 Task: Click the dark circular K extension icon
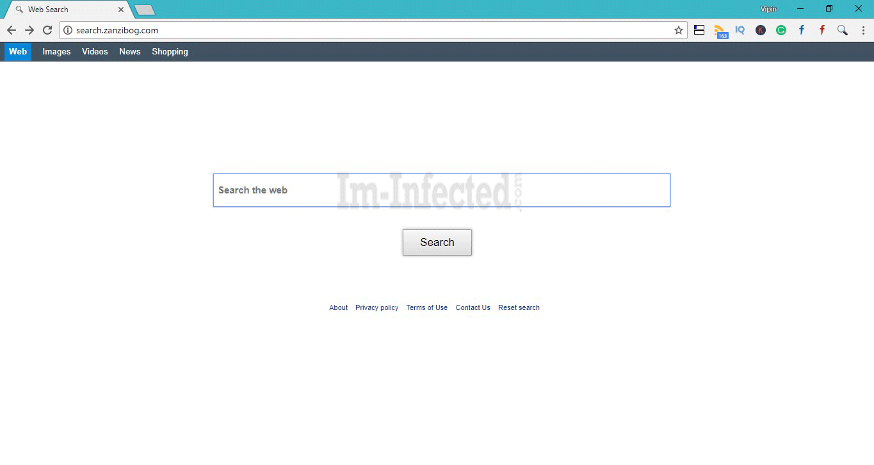coord(761,29)
